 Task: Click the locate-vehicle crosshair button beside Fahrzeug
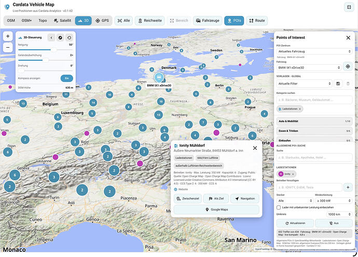[348, 67]
